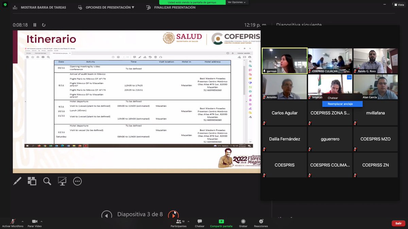Click muted mic icon on Dalila Fernández tile
This screenshot has width=408, height=229.
[264, 149]
